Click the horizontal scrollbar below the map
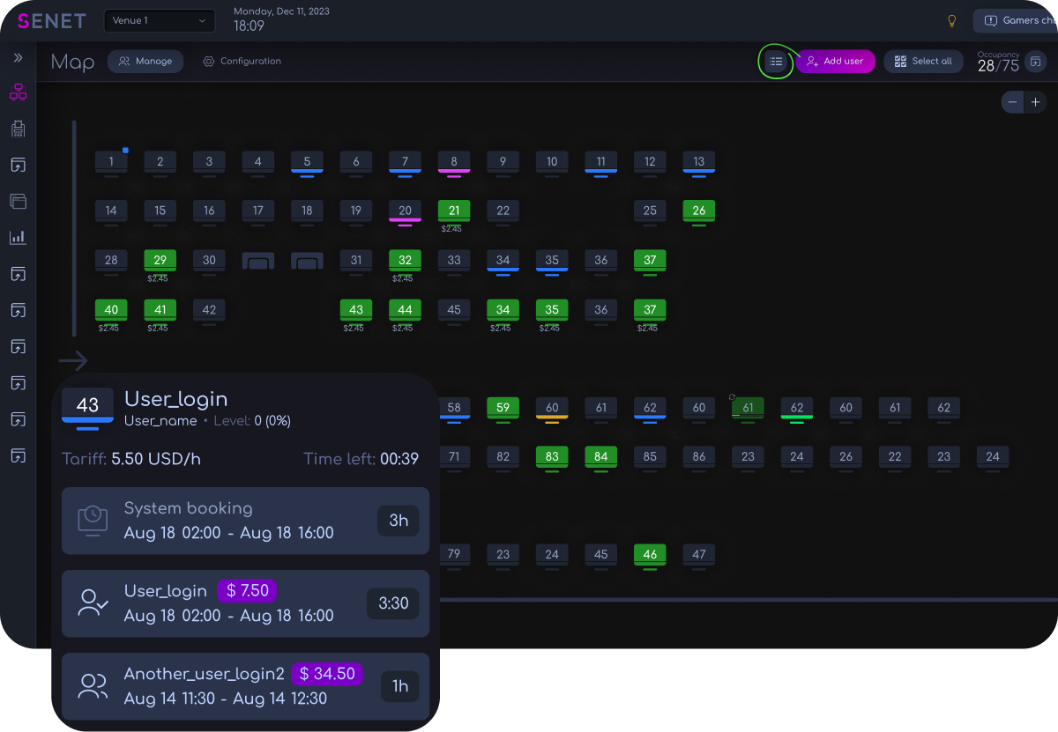The width and height of the screenshot is (1058, 732). click(748, 599)
